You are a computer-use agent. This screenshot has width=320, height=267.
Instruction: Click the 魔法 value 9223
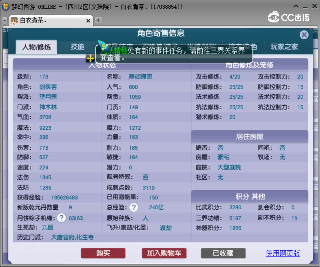(x=45, y=128)
